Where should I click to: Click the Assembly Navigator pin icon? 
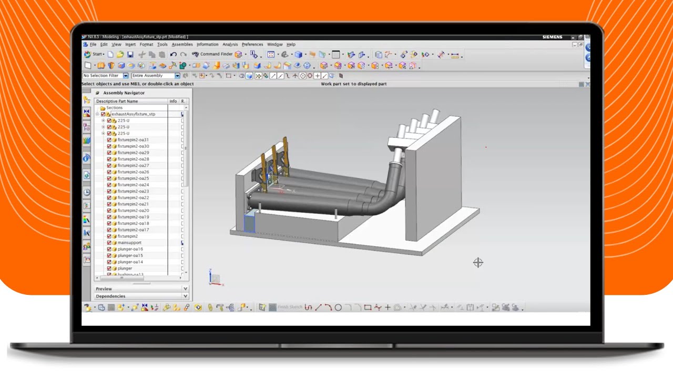click(x=97, y=93)
